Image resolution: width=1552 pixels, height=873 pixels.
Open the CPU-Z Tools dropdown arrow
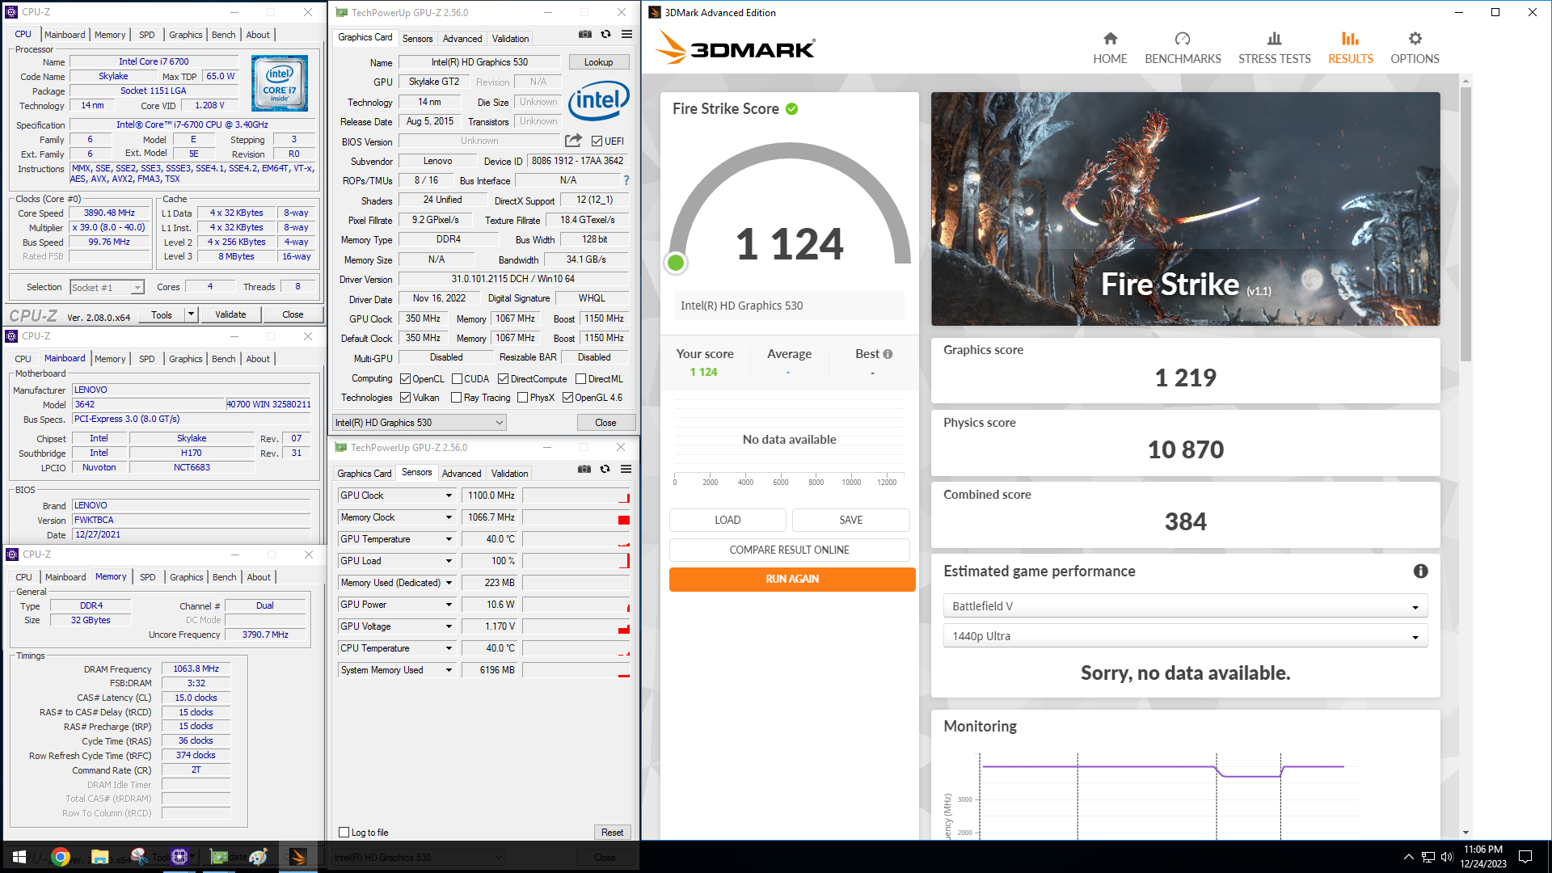pos(192,314)
